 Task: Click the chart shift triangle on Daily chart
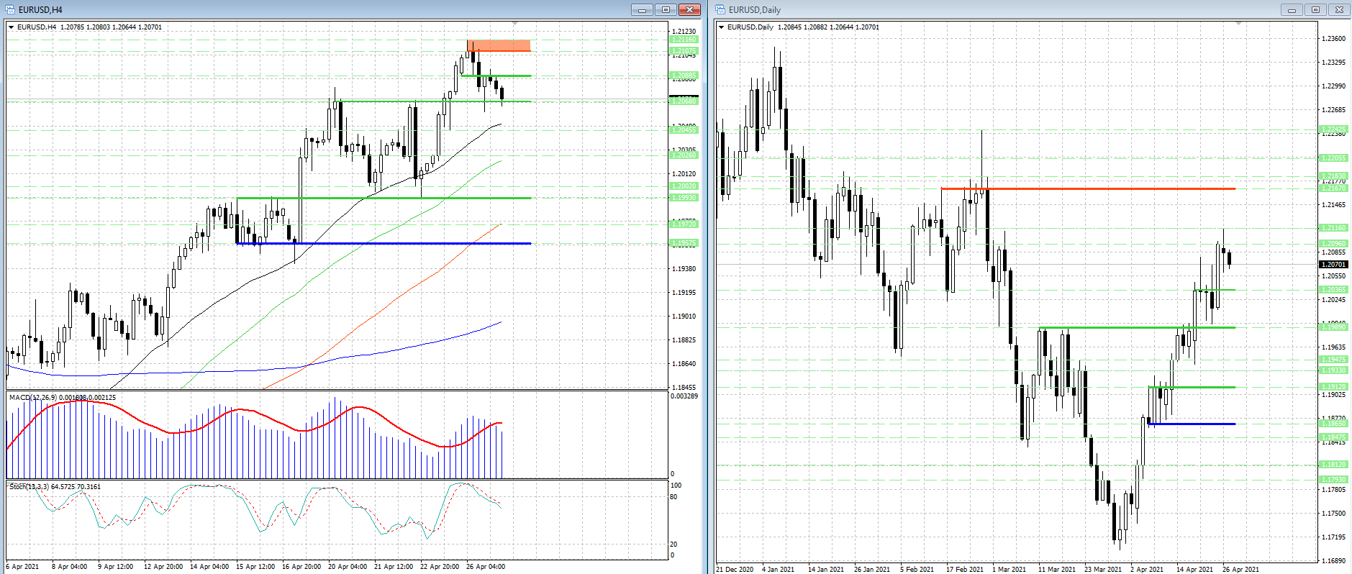click(x=1238, y=24)
